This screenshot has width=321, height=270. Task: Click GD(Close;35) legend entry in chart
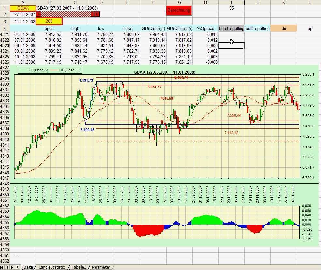(65, 70)
